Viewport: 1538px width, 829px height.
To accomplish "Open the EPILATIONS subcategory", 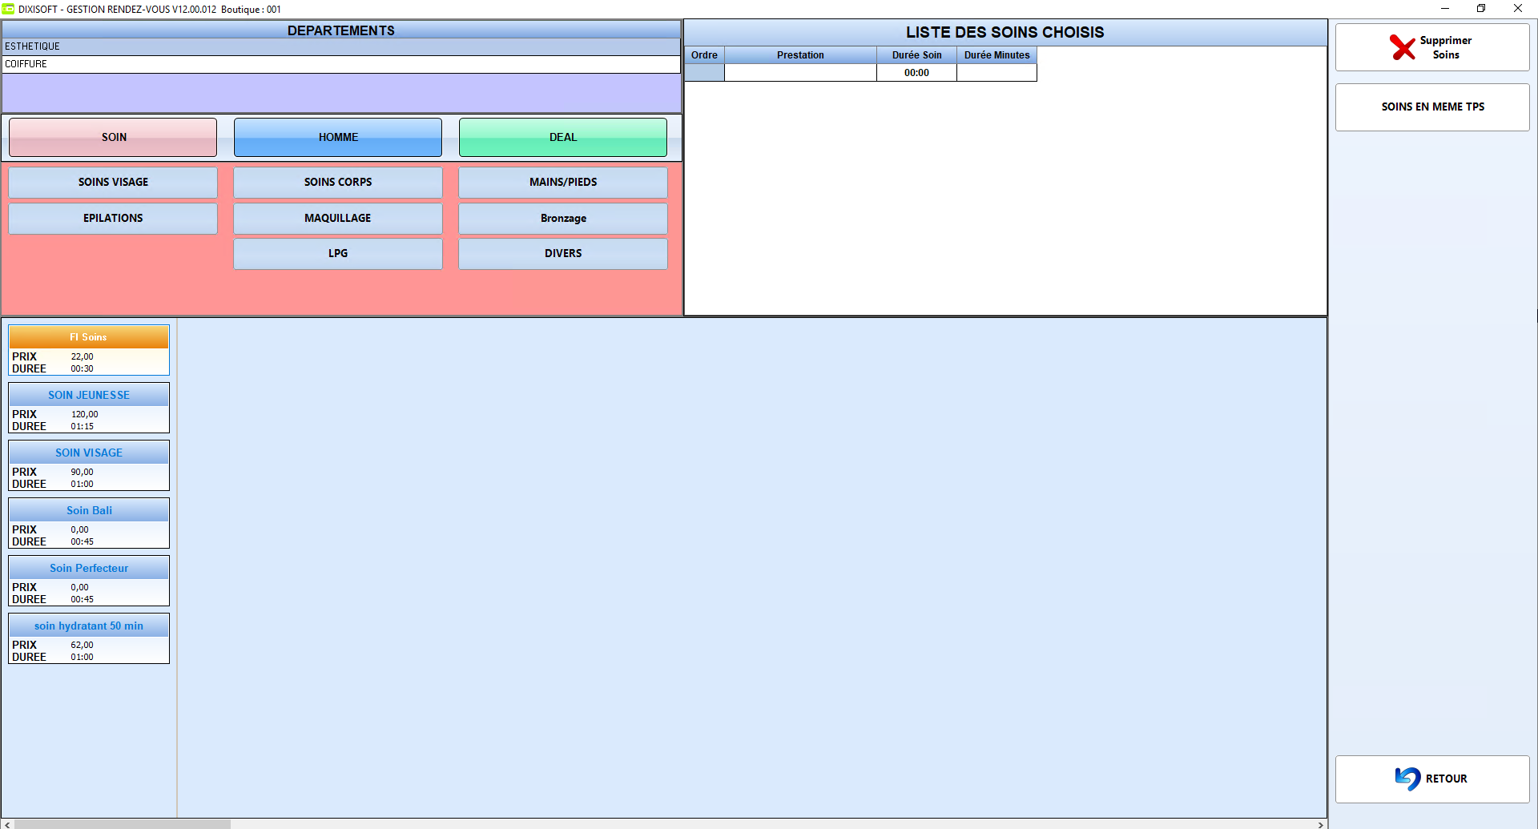I will click(x=113, y=218).
